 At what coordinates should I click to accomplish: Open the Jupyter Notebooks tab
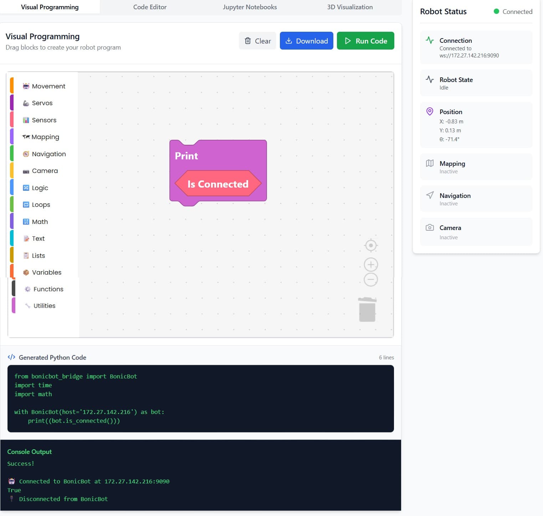[x=250, y=7]
